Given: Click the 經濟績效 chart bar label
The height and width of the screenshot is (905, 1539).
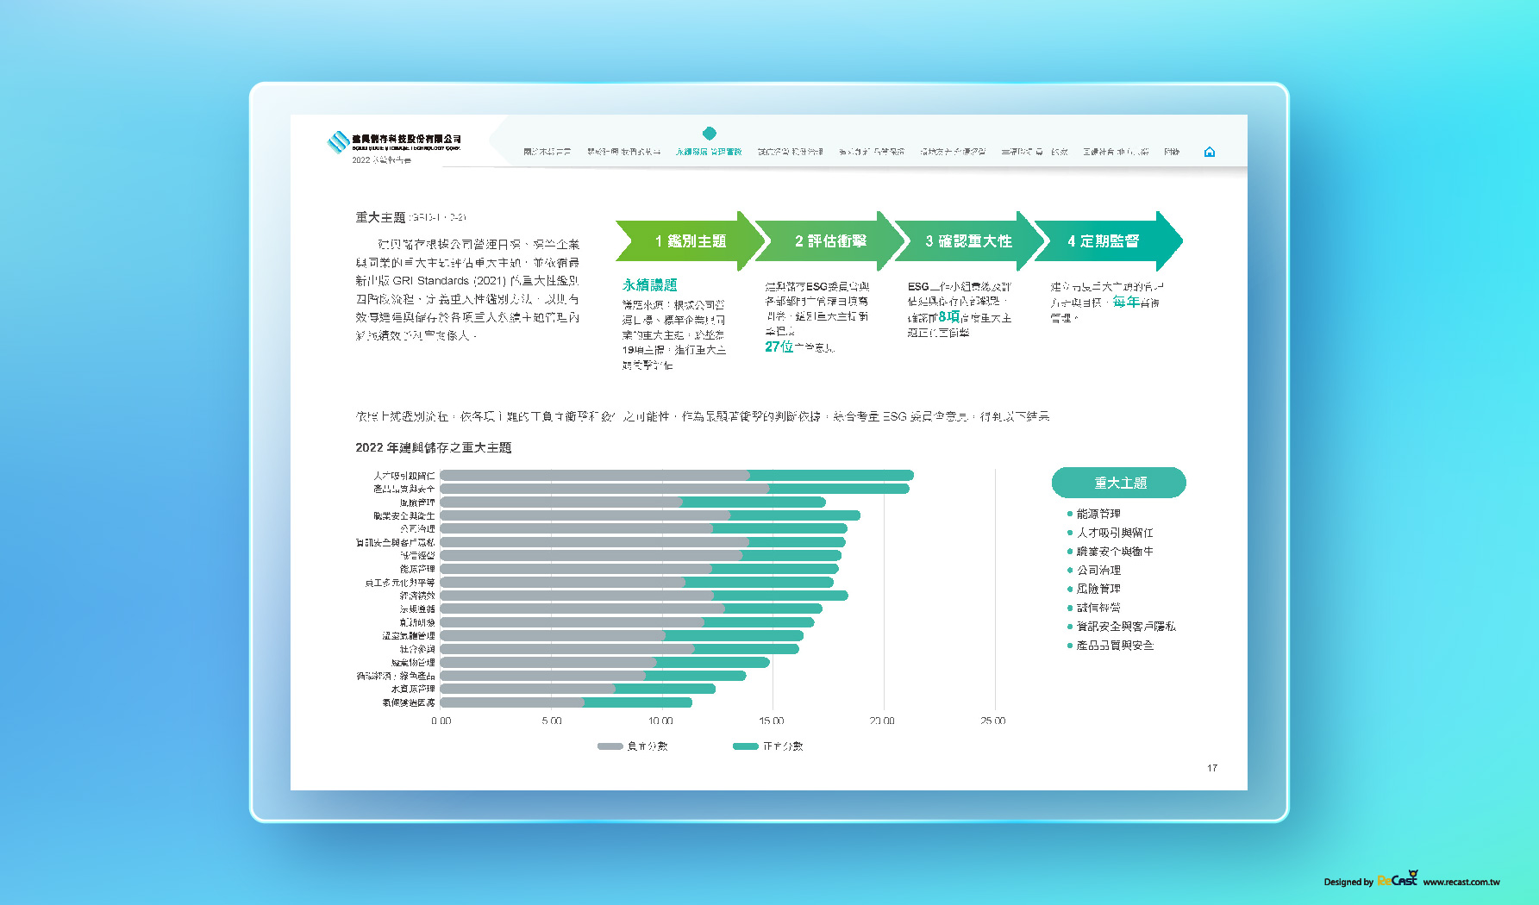Looking at the screenshot, I should point(417,596).
